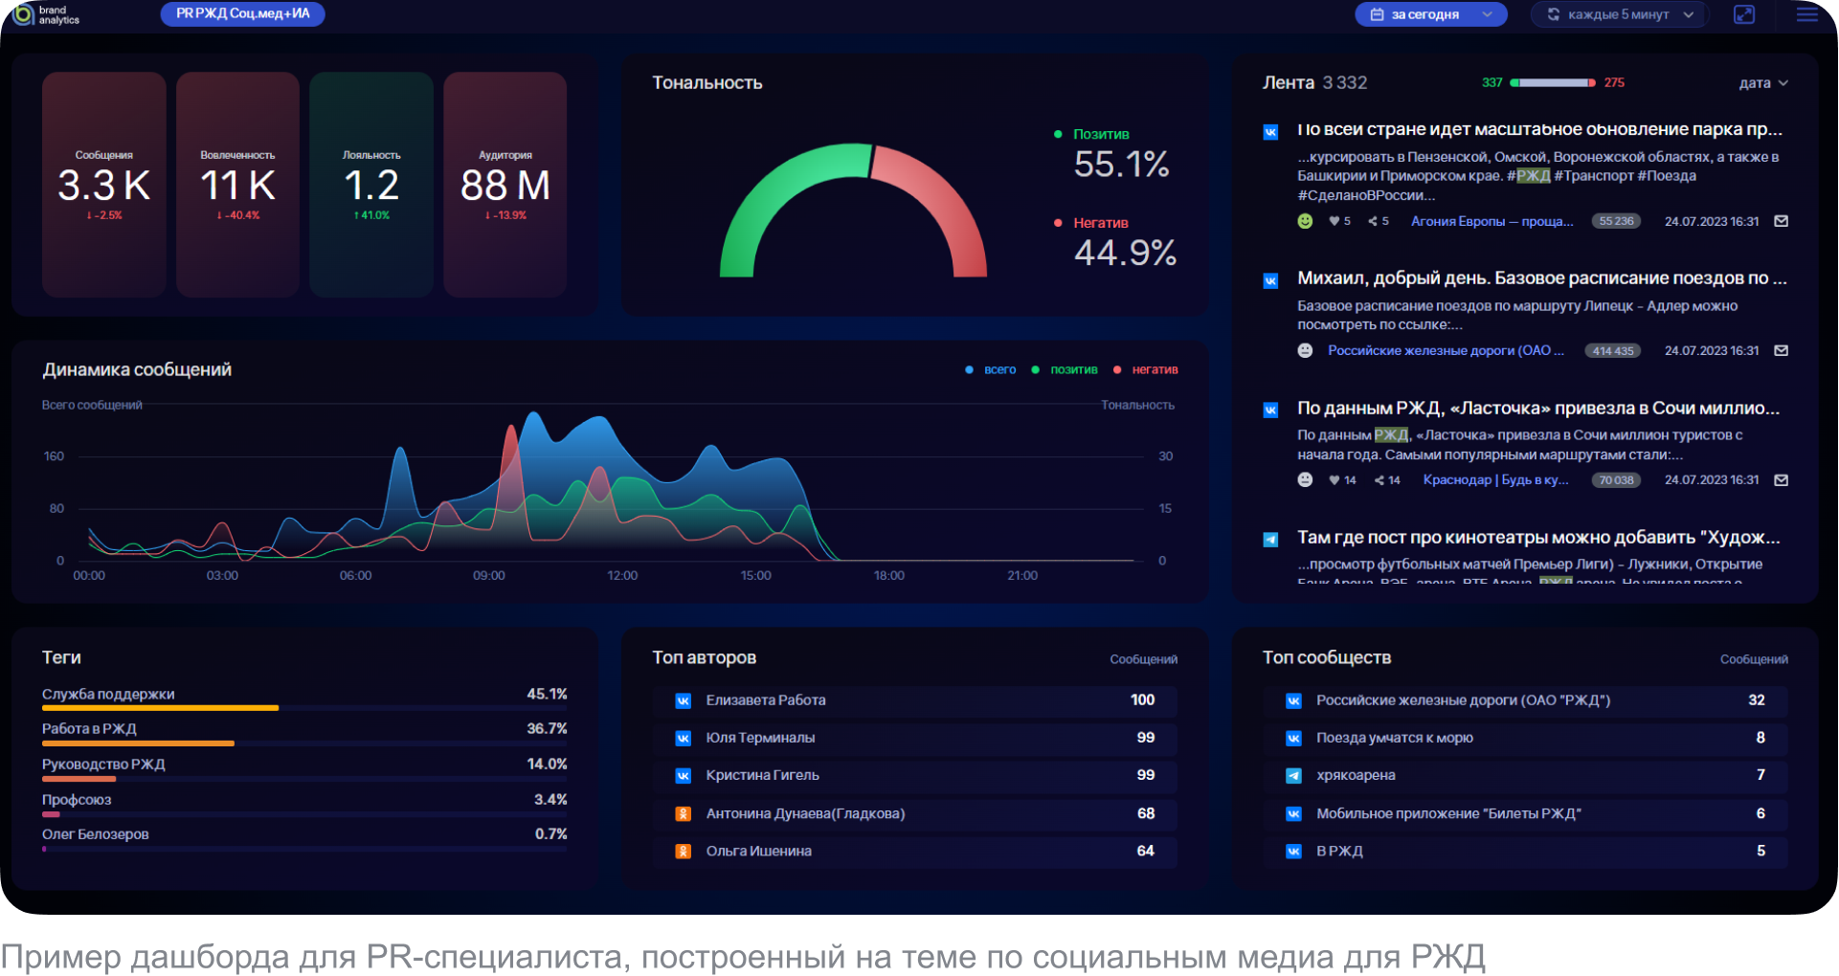The image size is (1839, 976).
Task: Sort Топ сообществ by Сообщений column
Action: point(1754,659)
